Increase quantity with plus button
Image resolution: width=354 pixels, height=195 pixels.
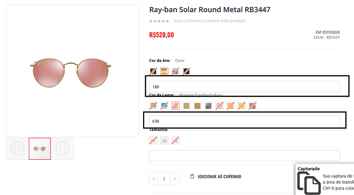(174, 179)
